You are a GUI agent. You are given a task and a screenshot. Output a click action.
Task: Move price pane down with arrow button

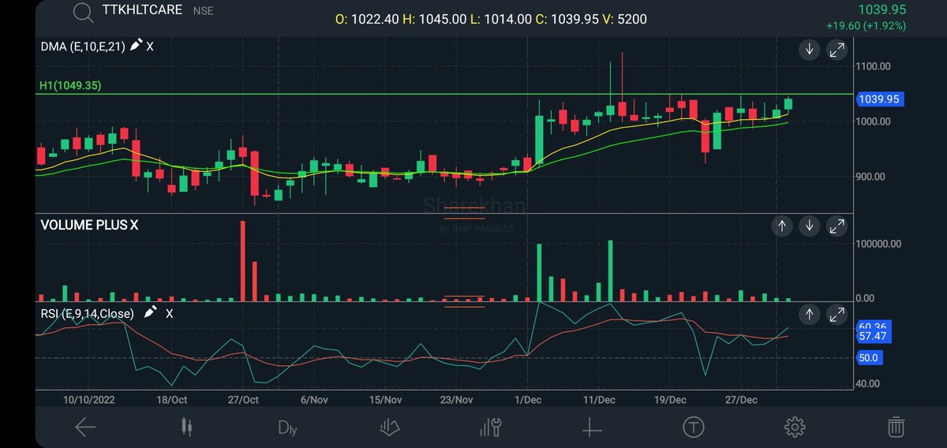(x=810, y=50)
